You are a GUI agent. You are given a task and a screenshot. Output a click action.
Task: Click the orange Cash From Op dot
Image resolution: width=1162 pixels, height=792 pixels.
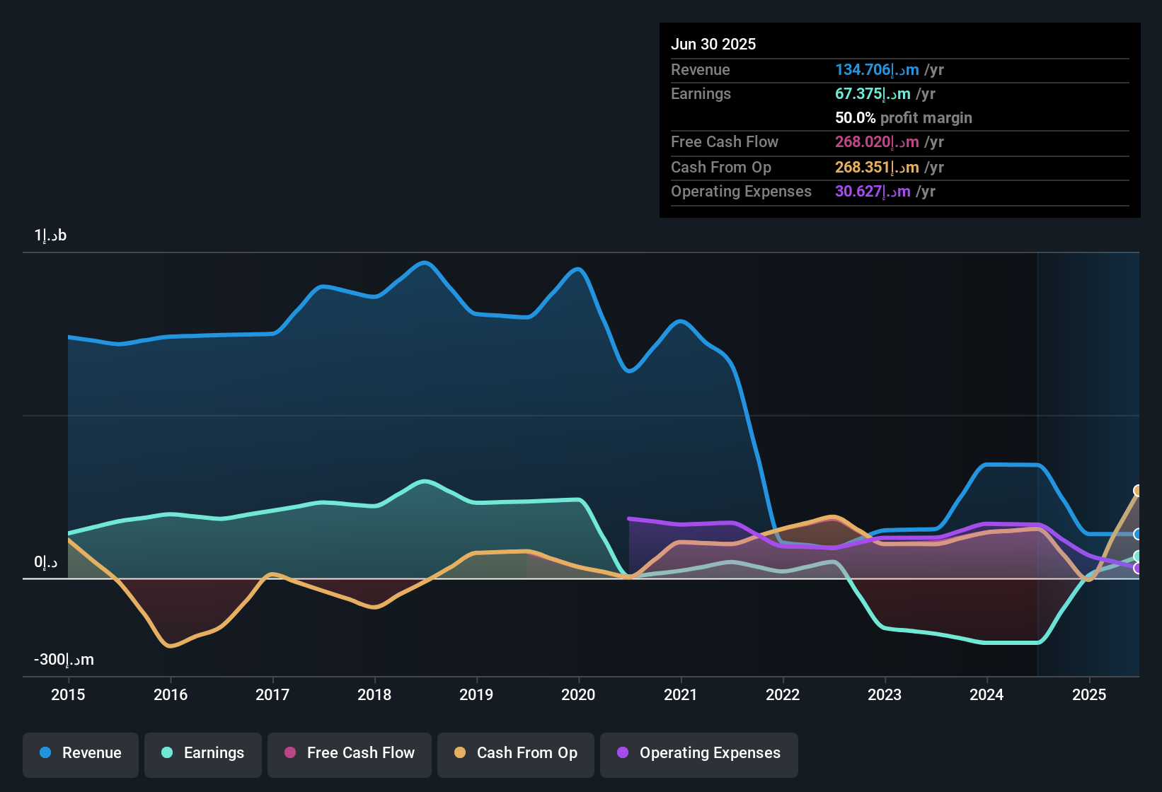460,753
